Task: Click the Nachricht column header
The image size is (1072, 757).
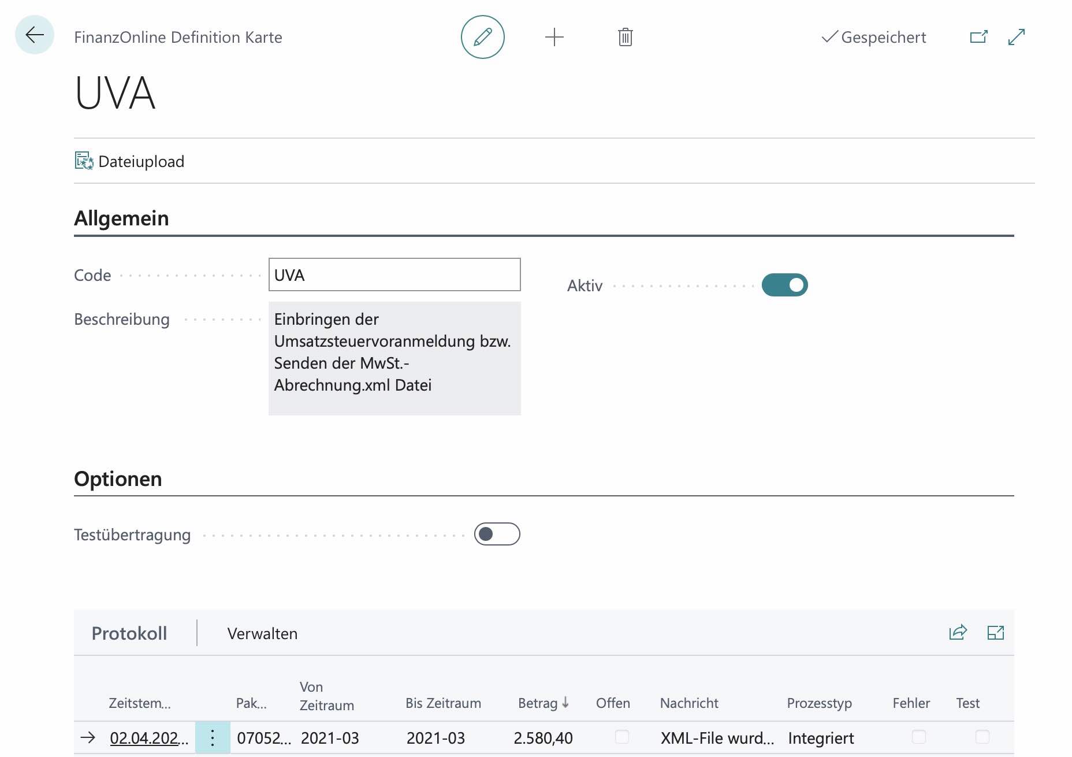Action: pos(689,703)
